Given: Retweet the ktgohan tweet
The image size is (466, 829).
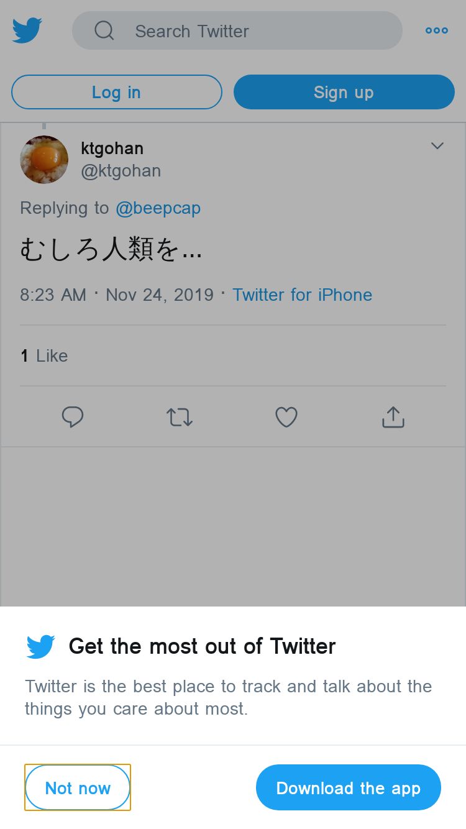Looking at the screenshot, I should click(x=180, y=417).
